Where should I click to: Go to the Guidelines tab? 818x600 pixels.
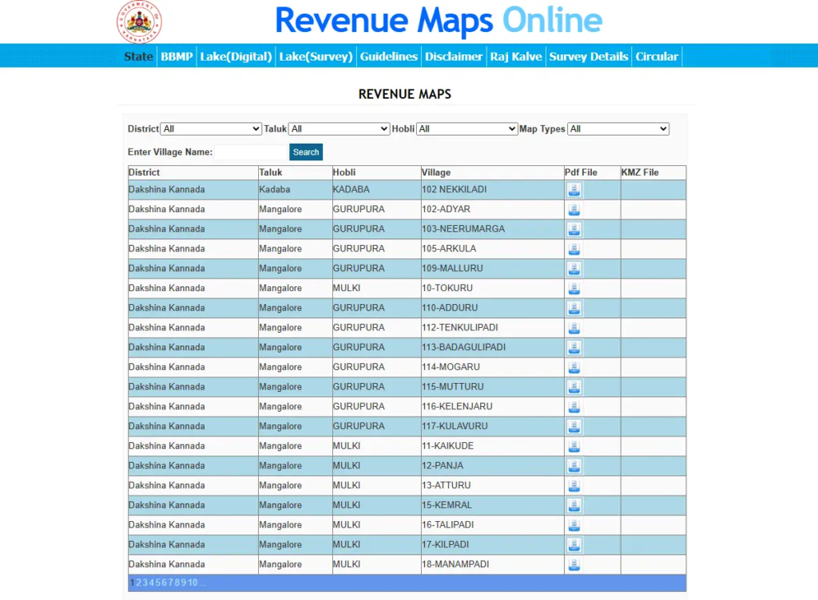(x=389, y=56)
